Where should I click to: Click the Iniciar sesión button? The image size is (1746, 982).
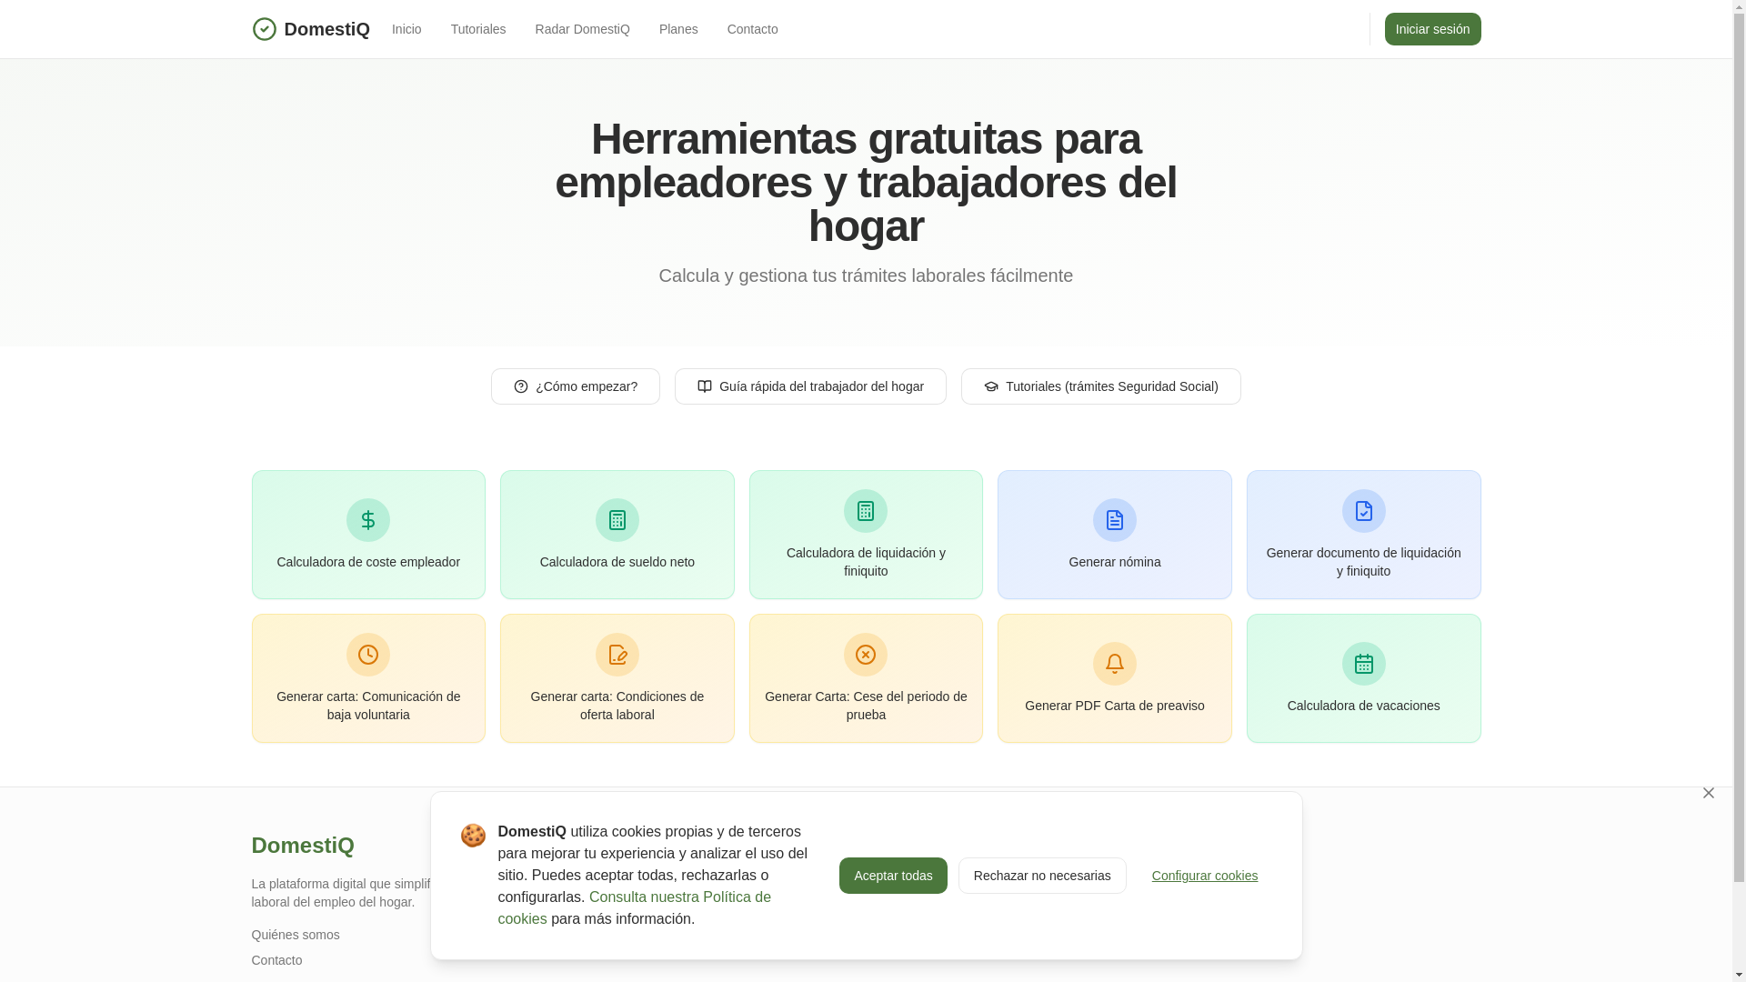click(x=1433, y=29)
